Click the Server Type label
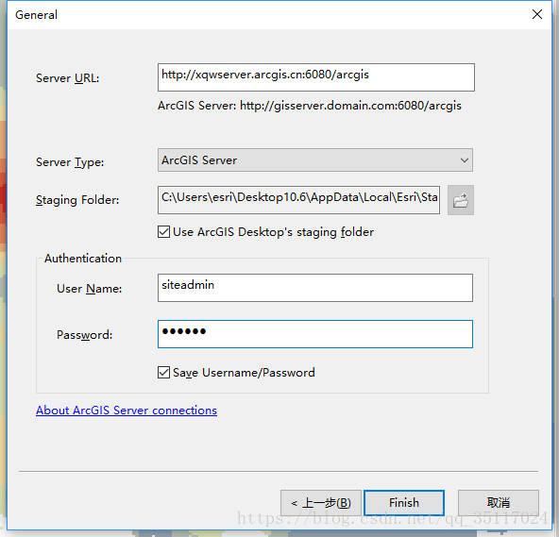This screenshot has height=537, width=559. pos(70,162)
